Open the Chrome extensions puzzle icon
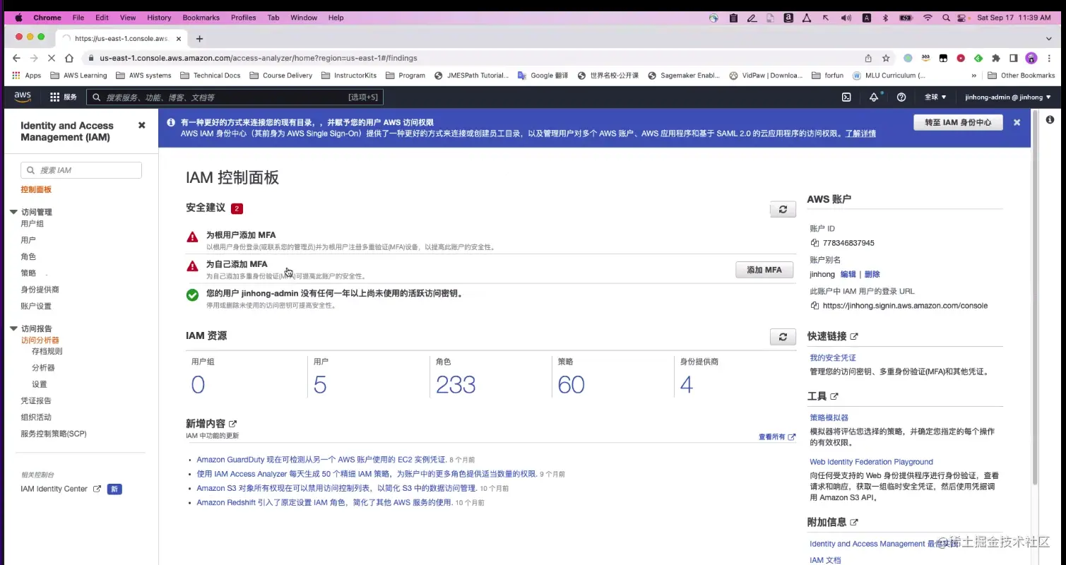This screenshot has height=565, width=1066. 996,58
